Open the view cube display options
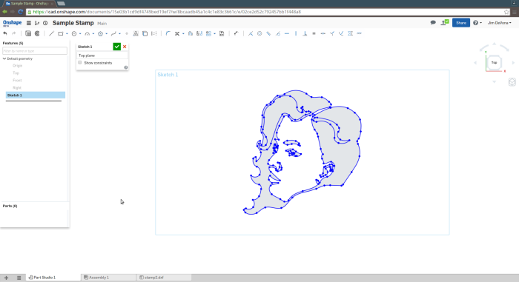Viewport: 519px width, 282px height. [x=512, y=82]
